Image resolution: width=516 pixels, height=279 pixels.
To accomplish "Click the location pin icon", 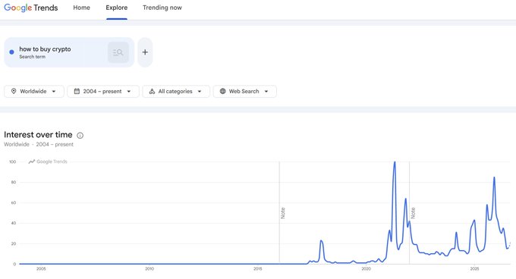I will (14, 91).
